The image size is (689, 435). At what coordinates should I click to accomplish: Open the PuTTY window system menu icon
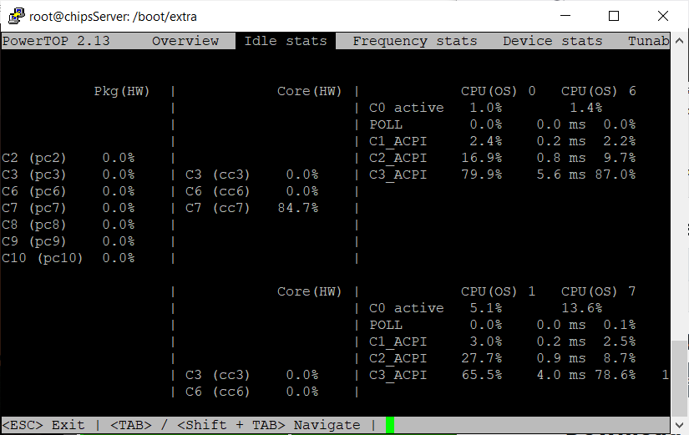pyautogui.click(x=16, y=16)
